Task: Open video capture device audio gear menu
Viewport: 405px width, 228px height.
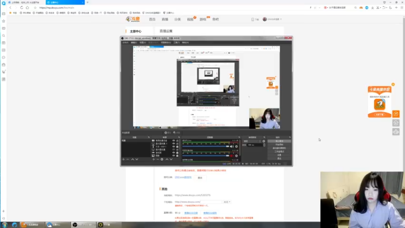Action: (x=236, y=156)
